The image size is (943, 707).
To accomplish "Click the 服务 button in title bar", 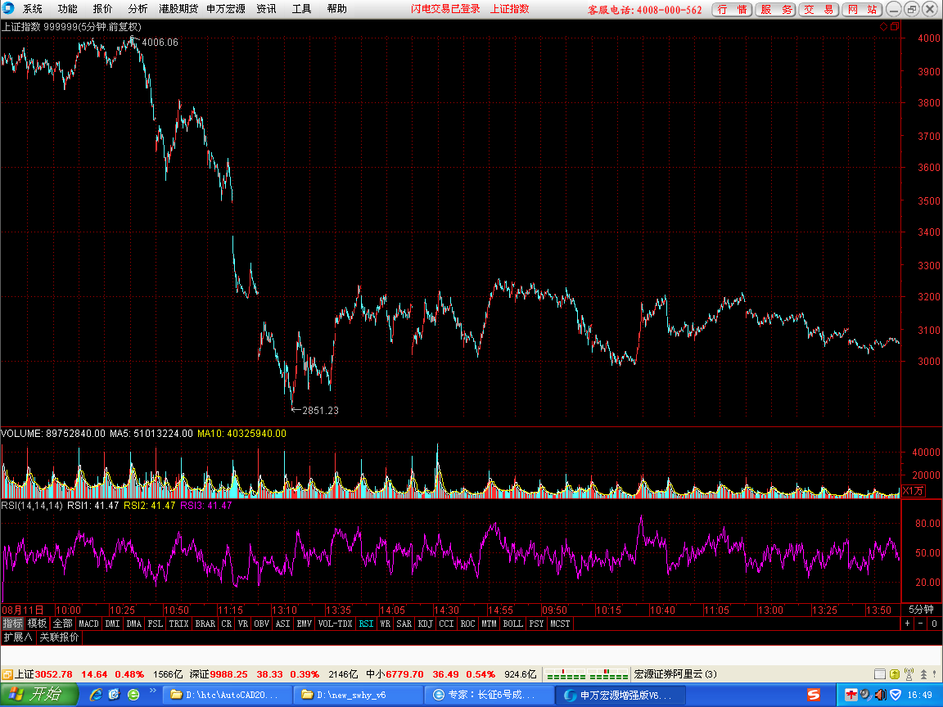I will (x=775, y=10).
